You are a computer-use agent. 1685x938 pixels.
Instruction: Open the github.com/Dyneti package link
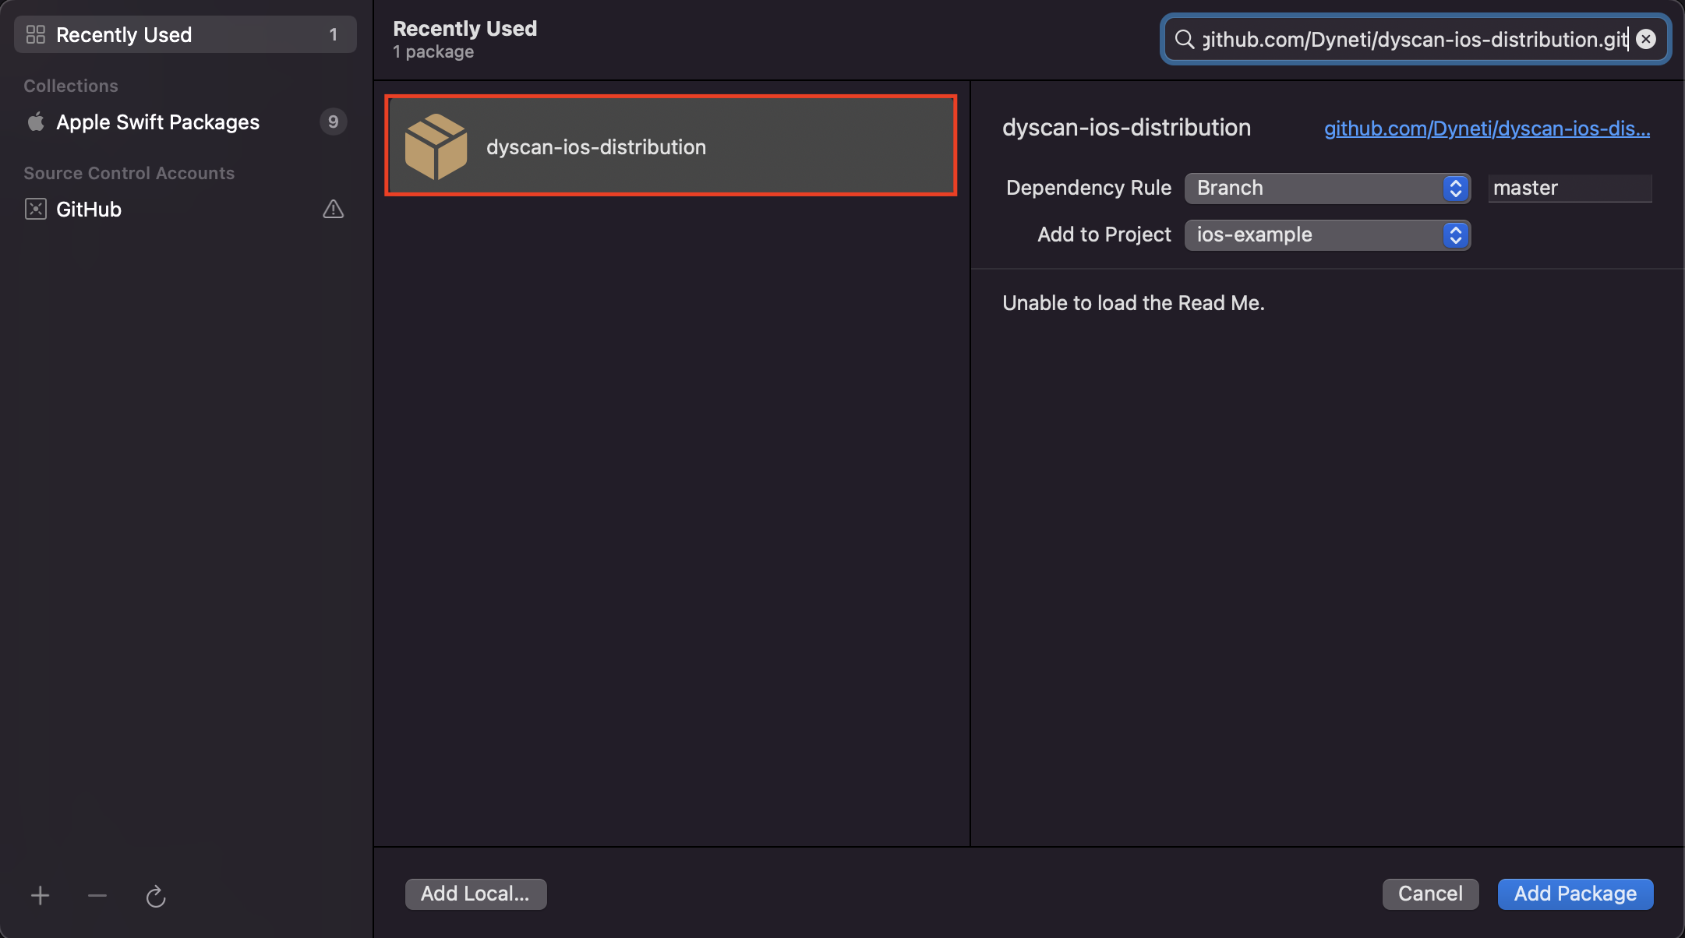point(1486,129)
